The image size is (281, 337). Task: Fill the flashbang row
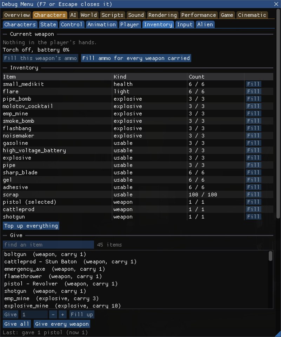254,128
